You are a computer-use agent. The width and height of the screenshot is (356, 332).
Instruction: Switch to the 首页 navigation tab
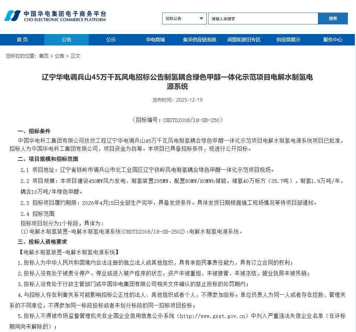(x=22, y=40)
